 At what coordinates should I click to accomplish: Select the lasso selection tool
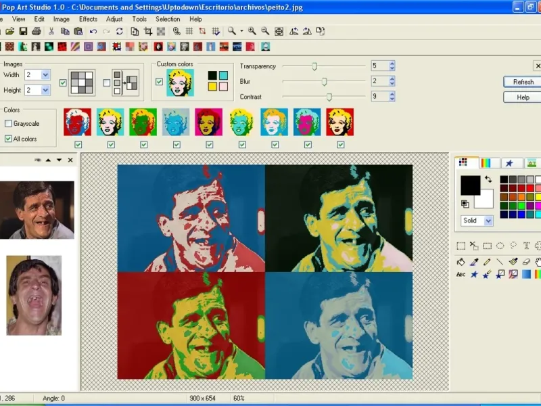coord(513,246)
